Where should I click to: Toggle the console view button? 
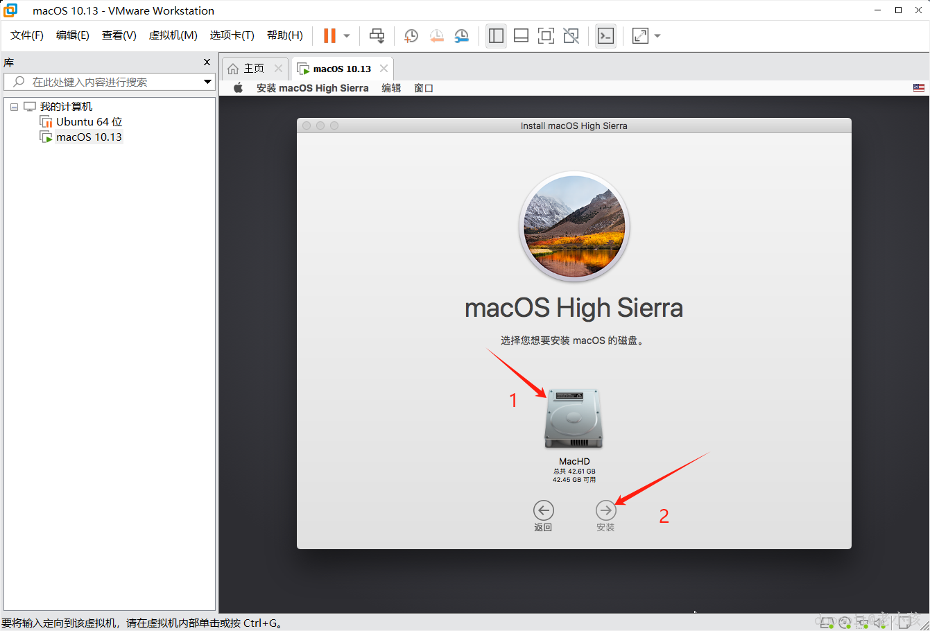[605, 36]
